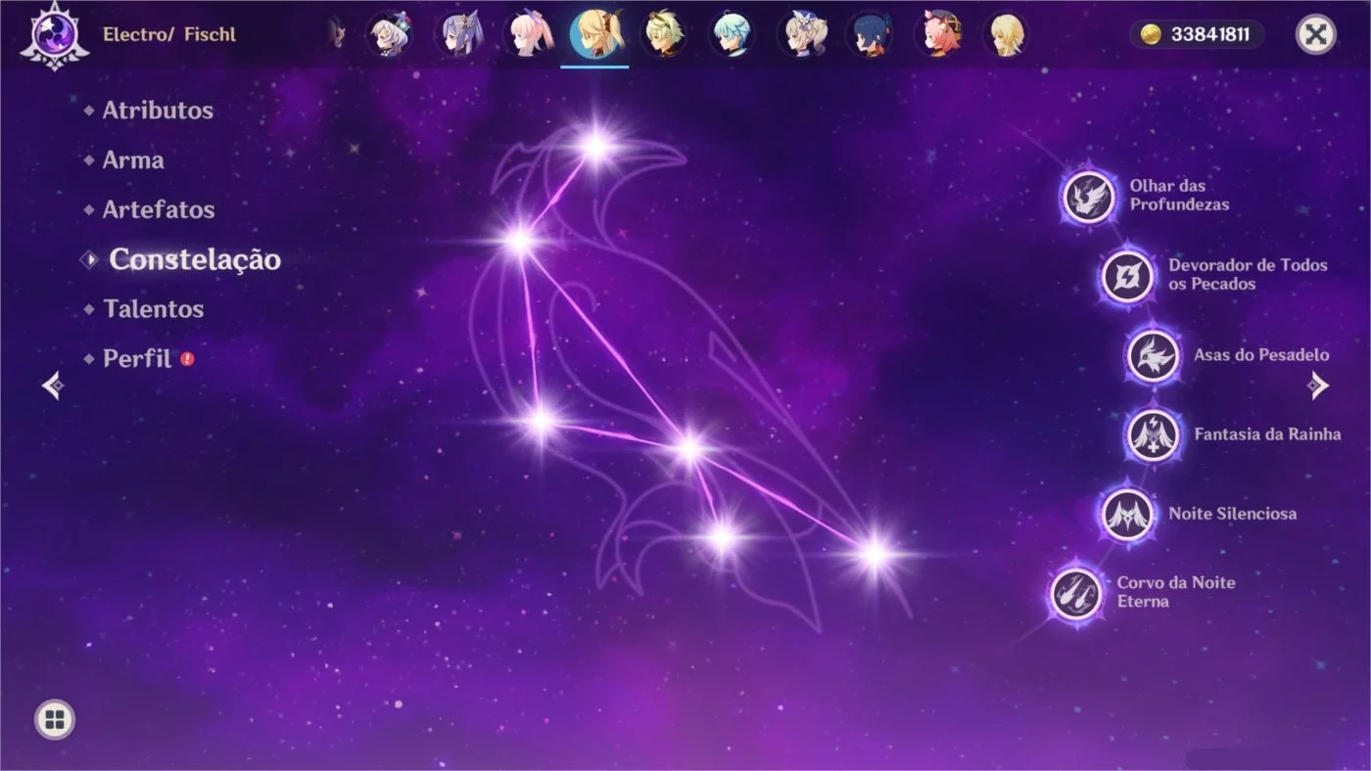Open the Corvo da Noite Eterna icon

(1076, 593)
